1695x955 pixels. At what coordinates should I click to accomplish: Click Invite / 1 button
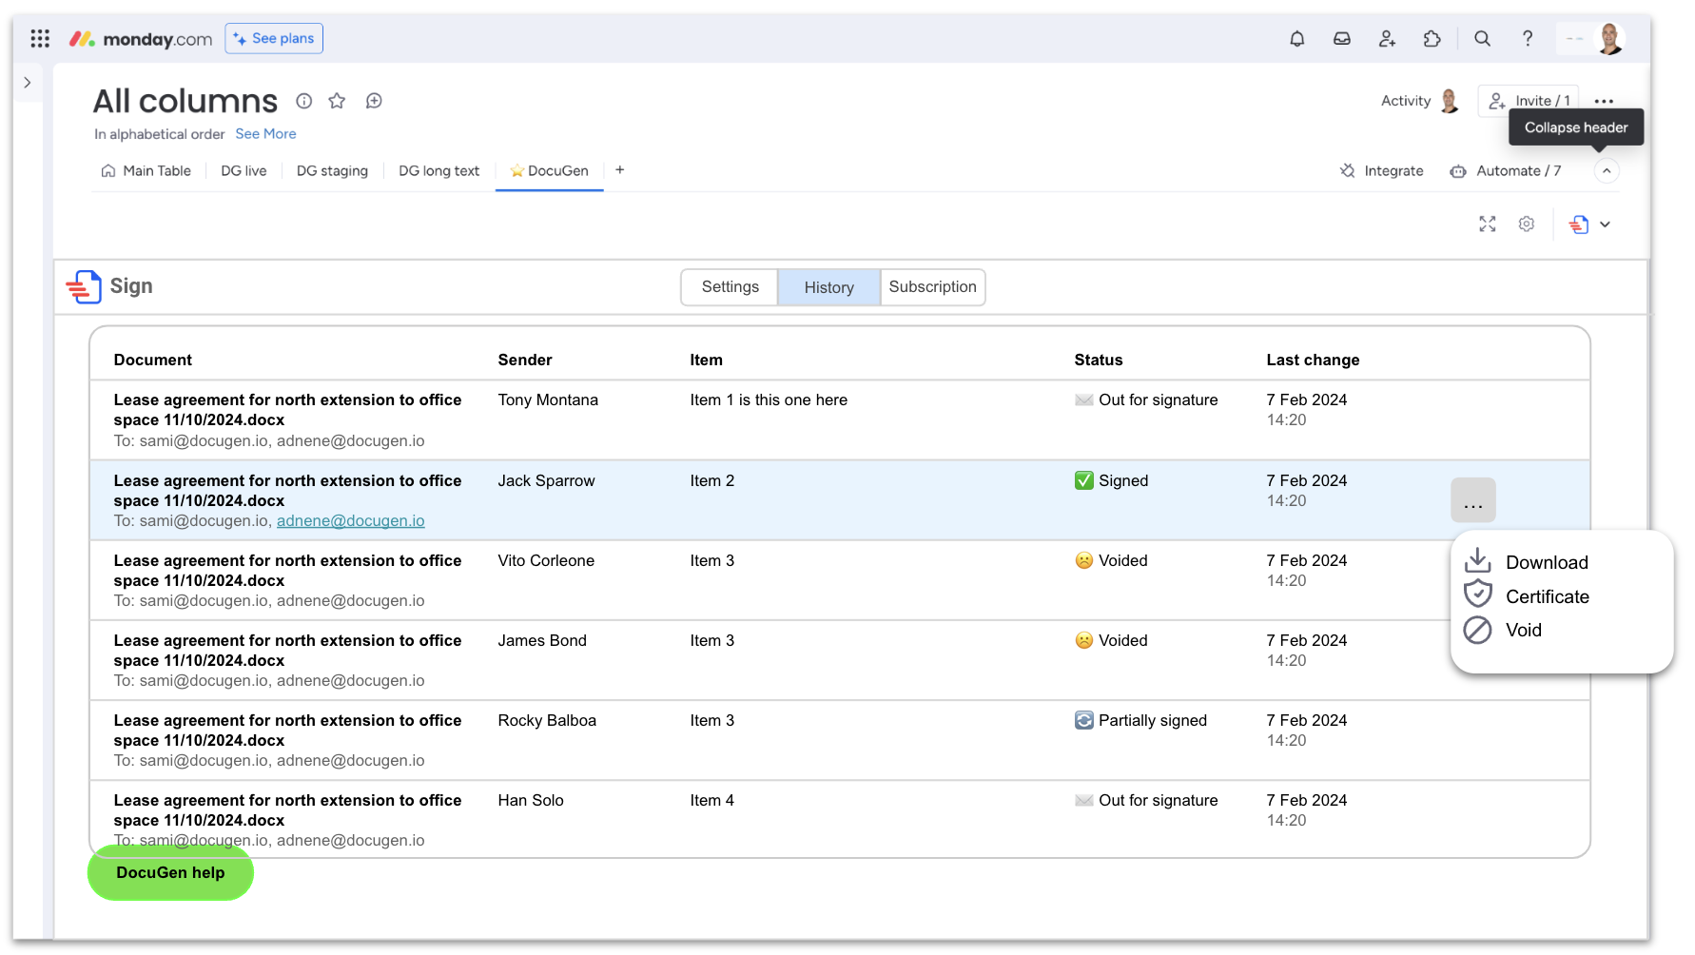[1529, 101]
